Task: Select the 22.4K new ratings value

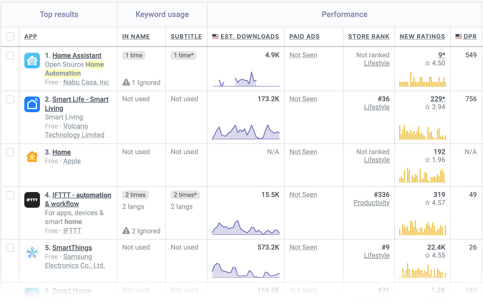Action: (x=436, y=247)
